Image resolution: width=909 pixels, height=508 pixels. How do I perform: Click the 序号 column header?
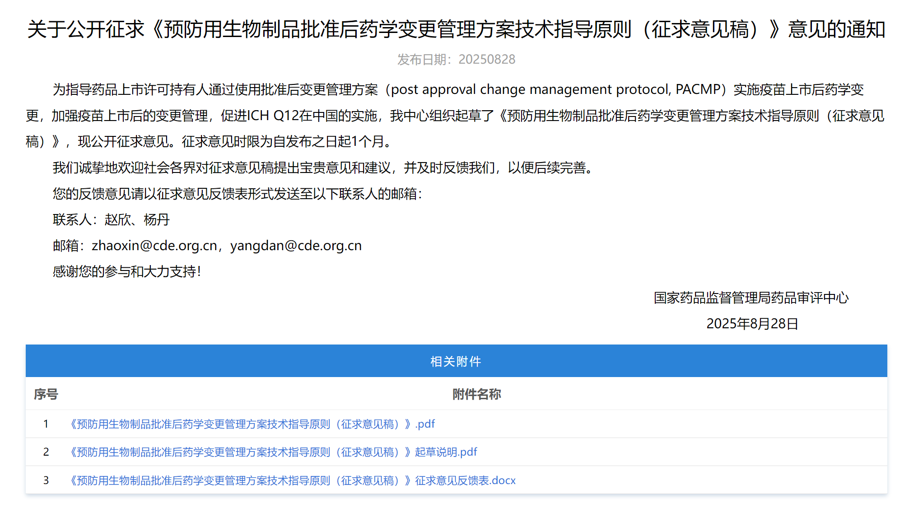pyautogui.click(x=46, y=394)
